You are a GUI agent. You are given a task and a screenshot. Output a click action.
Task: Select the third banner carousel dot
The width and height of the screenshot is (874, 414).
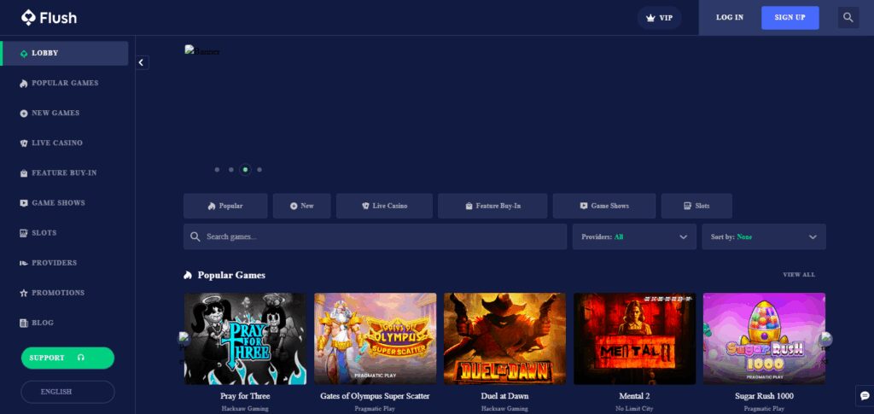click(245, 169)
